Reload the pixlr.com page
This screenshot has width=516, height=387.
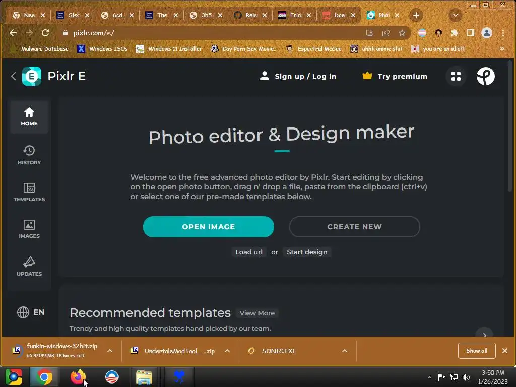[45, 33]
